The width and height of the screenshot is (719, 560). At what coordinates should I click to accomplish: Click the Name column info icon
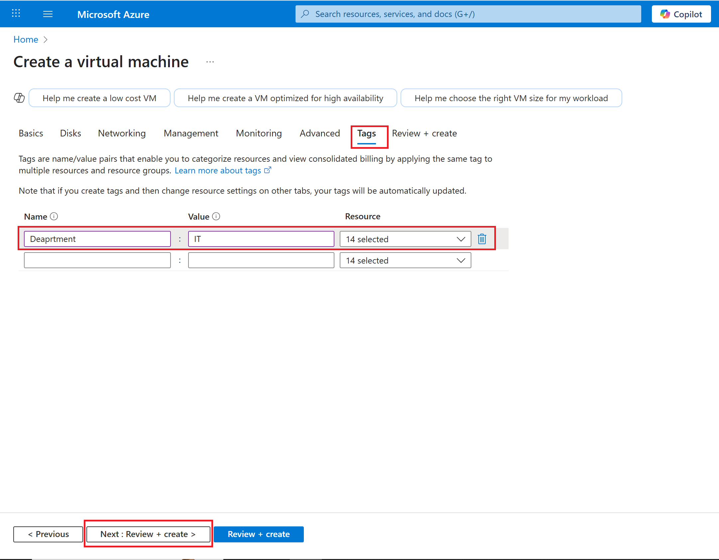tap(54, 217)
